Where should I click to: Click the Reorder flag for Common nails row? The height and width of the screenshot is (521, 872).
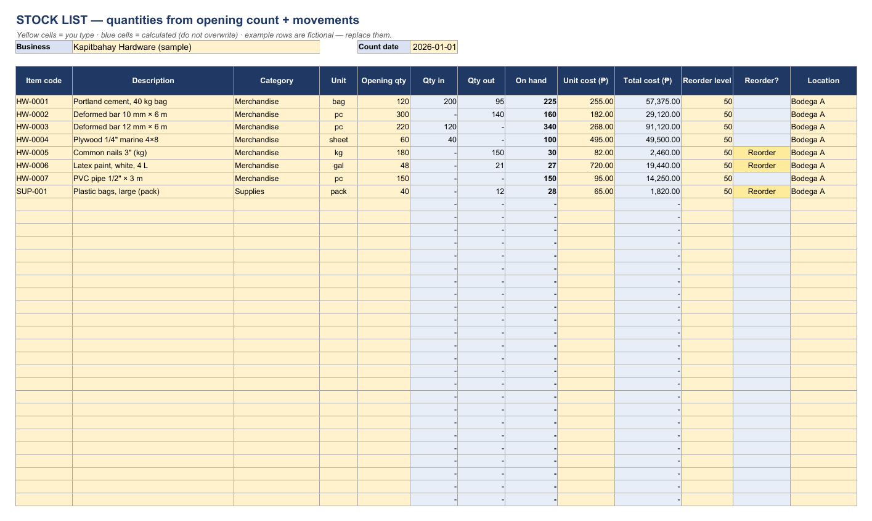tap(762, 153)
